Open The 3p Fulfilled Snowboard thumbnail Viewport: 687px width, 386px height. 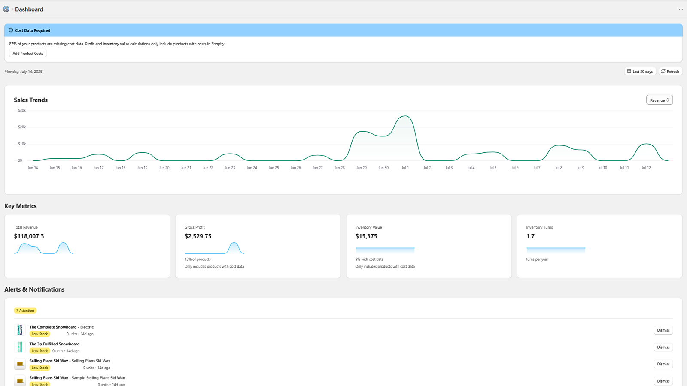tap(20, 347)
